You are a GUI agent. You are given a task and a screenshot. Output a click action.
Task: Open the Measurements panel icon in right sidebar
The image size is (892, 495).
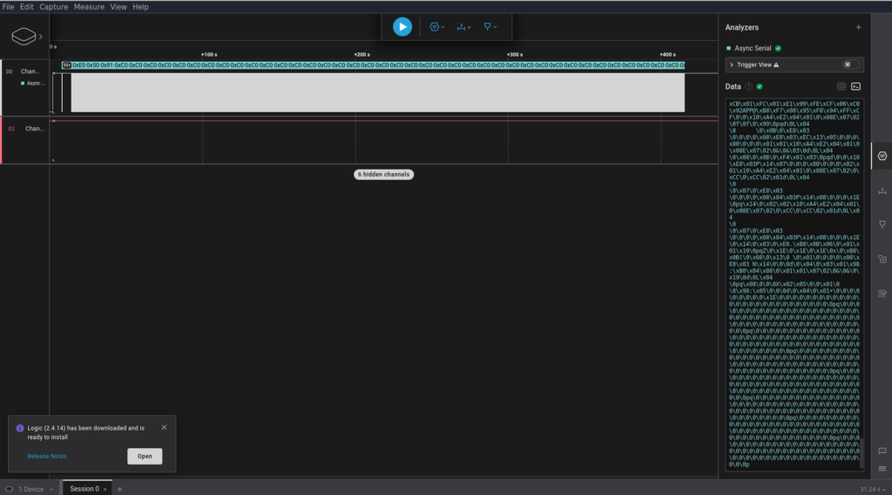click(882, 191)
